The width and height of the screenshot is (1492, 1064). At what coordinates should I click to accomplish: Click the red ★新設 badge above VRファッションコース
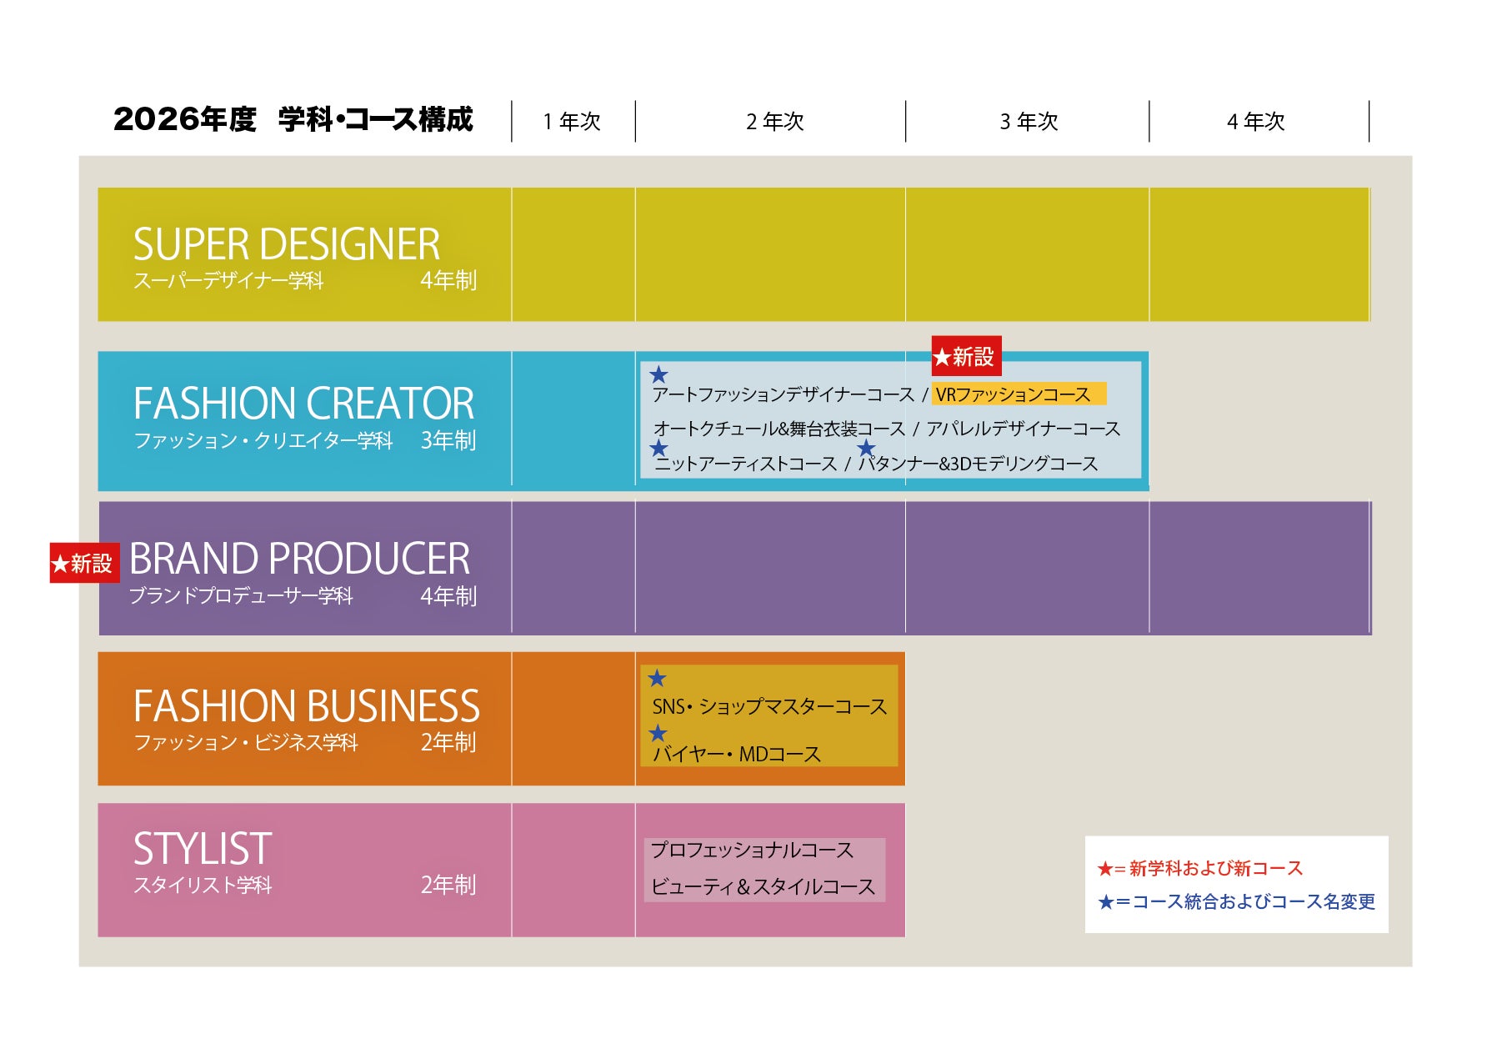click(x=966, y=357)
